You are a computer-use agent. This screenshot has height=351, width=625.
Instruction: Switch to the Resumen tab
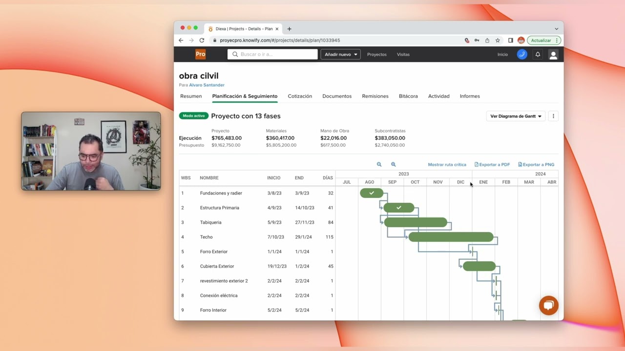[x=191, y=96]
